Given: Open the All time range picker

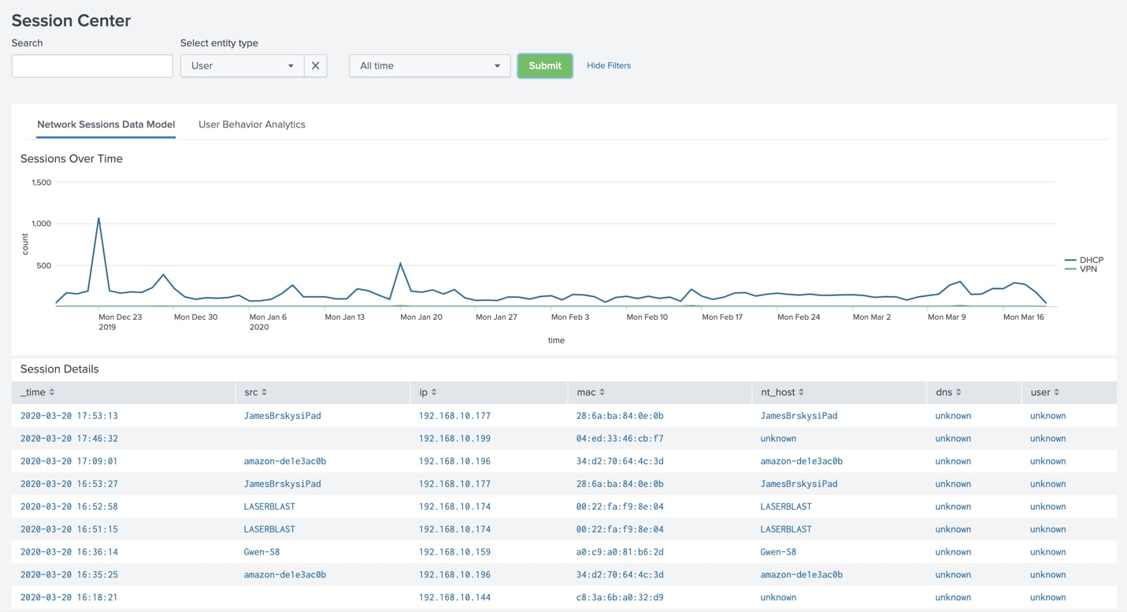Looking at the screenshot, I should coord(429,65).
